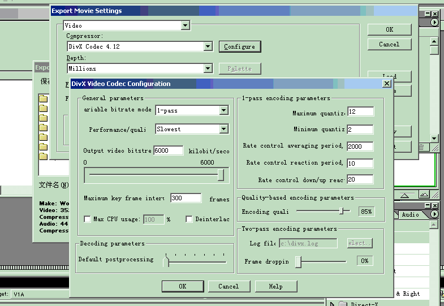444x306 pixels.
Task: Click Cancel in DivX Codec Configuration dialog
Action: point(229,286)
